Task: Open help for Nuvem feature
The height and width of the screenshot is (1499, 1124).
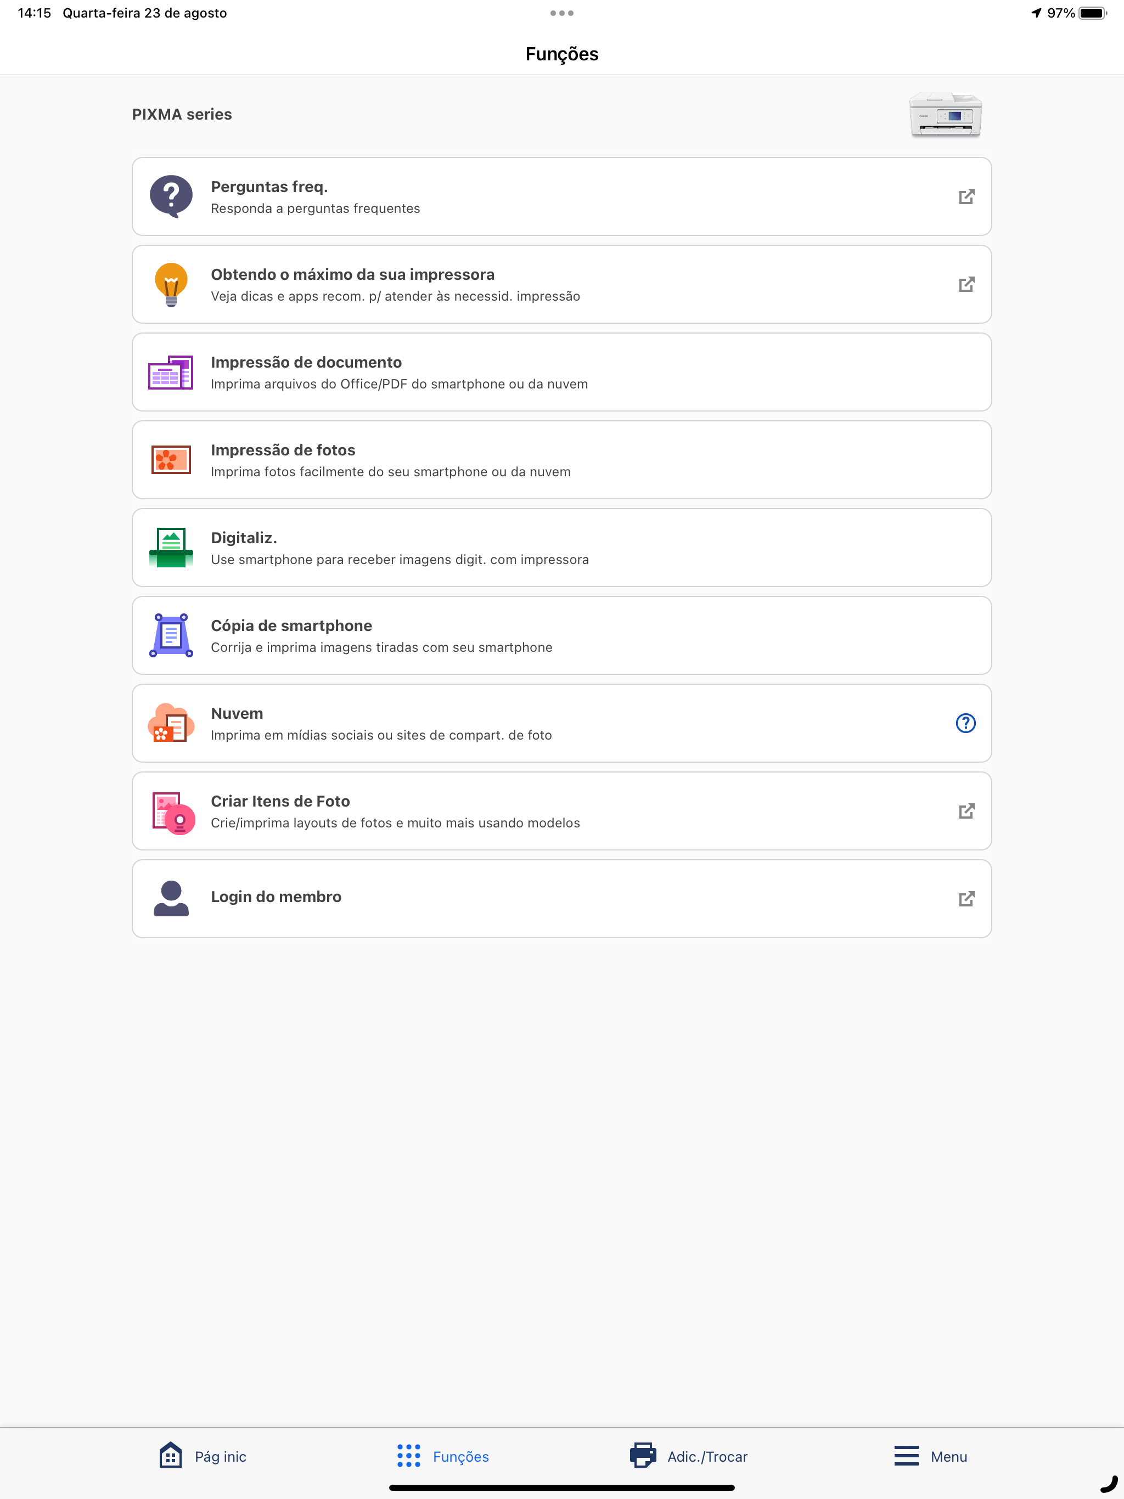Action: pyautogui.click(x=965, y=723)
